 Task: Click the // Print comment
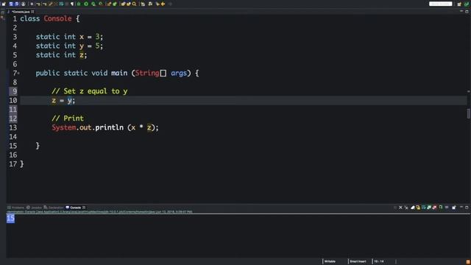pyautogui.click(x=68, y=119)
